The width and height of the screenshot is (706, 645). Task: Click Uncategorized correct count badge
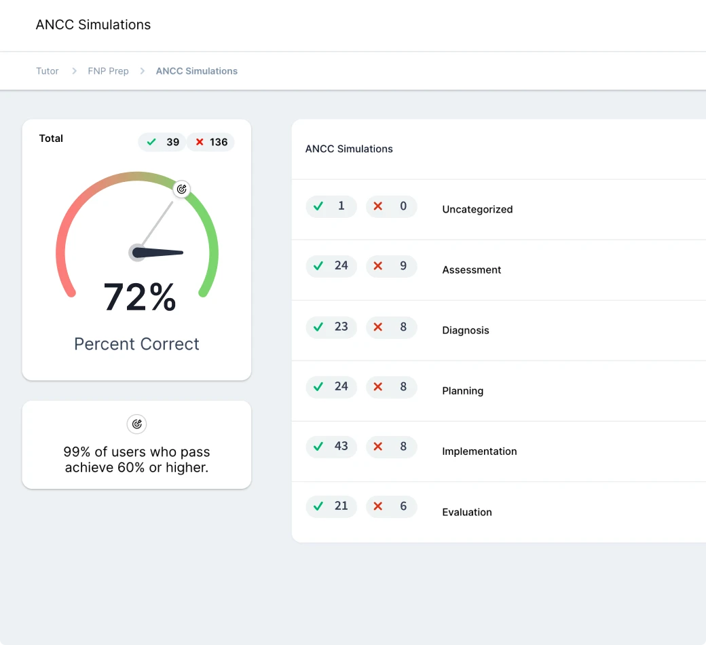click(x=331, y=207)
